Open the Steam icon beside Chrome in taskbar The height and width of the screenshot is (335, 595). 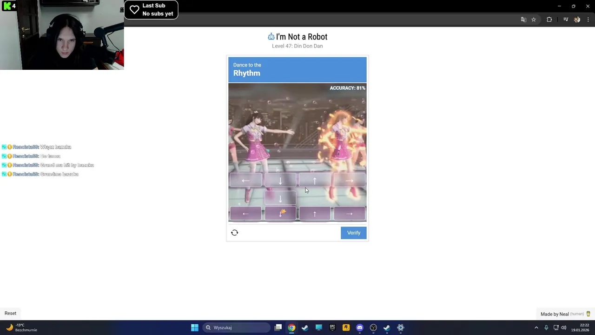pyautogui.click(x=305, y=328)
